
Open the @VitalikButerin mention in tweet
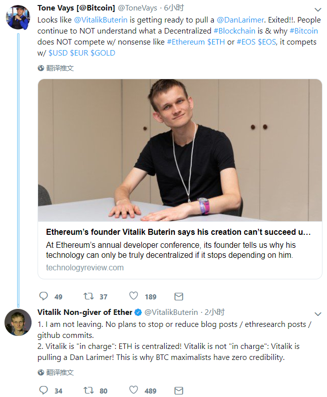(x=101, y=20)
